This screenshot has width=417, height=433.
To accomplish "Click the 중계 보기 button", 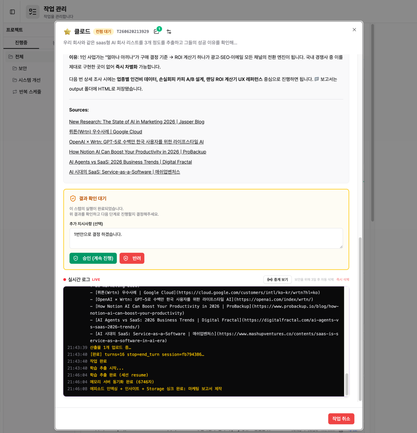I will 277,279.
